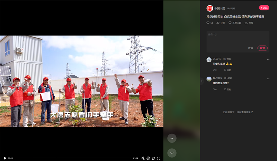Open more options for DSS045's comment

pyautogui.click(x=268, y=59)
